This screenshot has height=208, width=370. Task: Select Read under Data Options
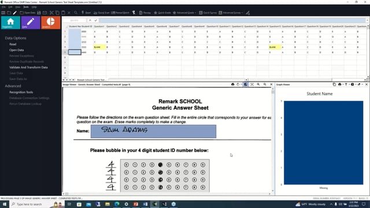coord(13,44)
